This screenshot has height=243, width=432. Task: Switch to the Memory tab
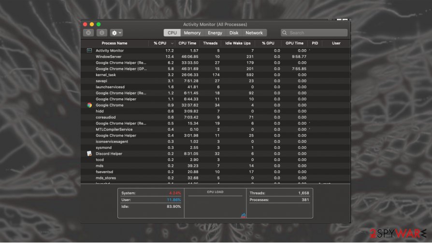[192, 33]
